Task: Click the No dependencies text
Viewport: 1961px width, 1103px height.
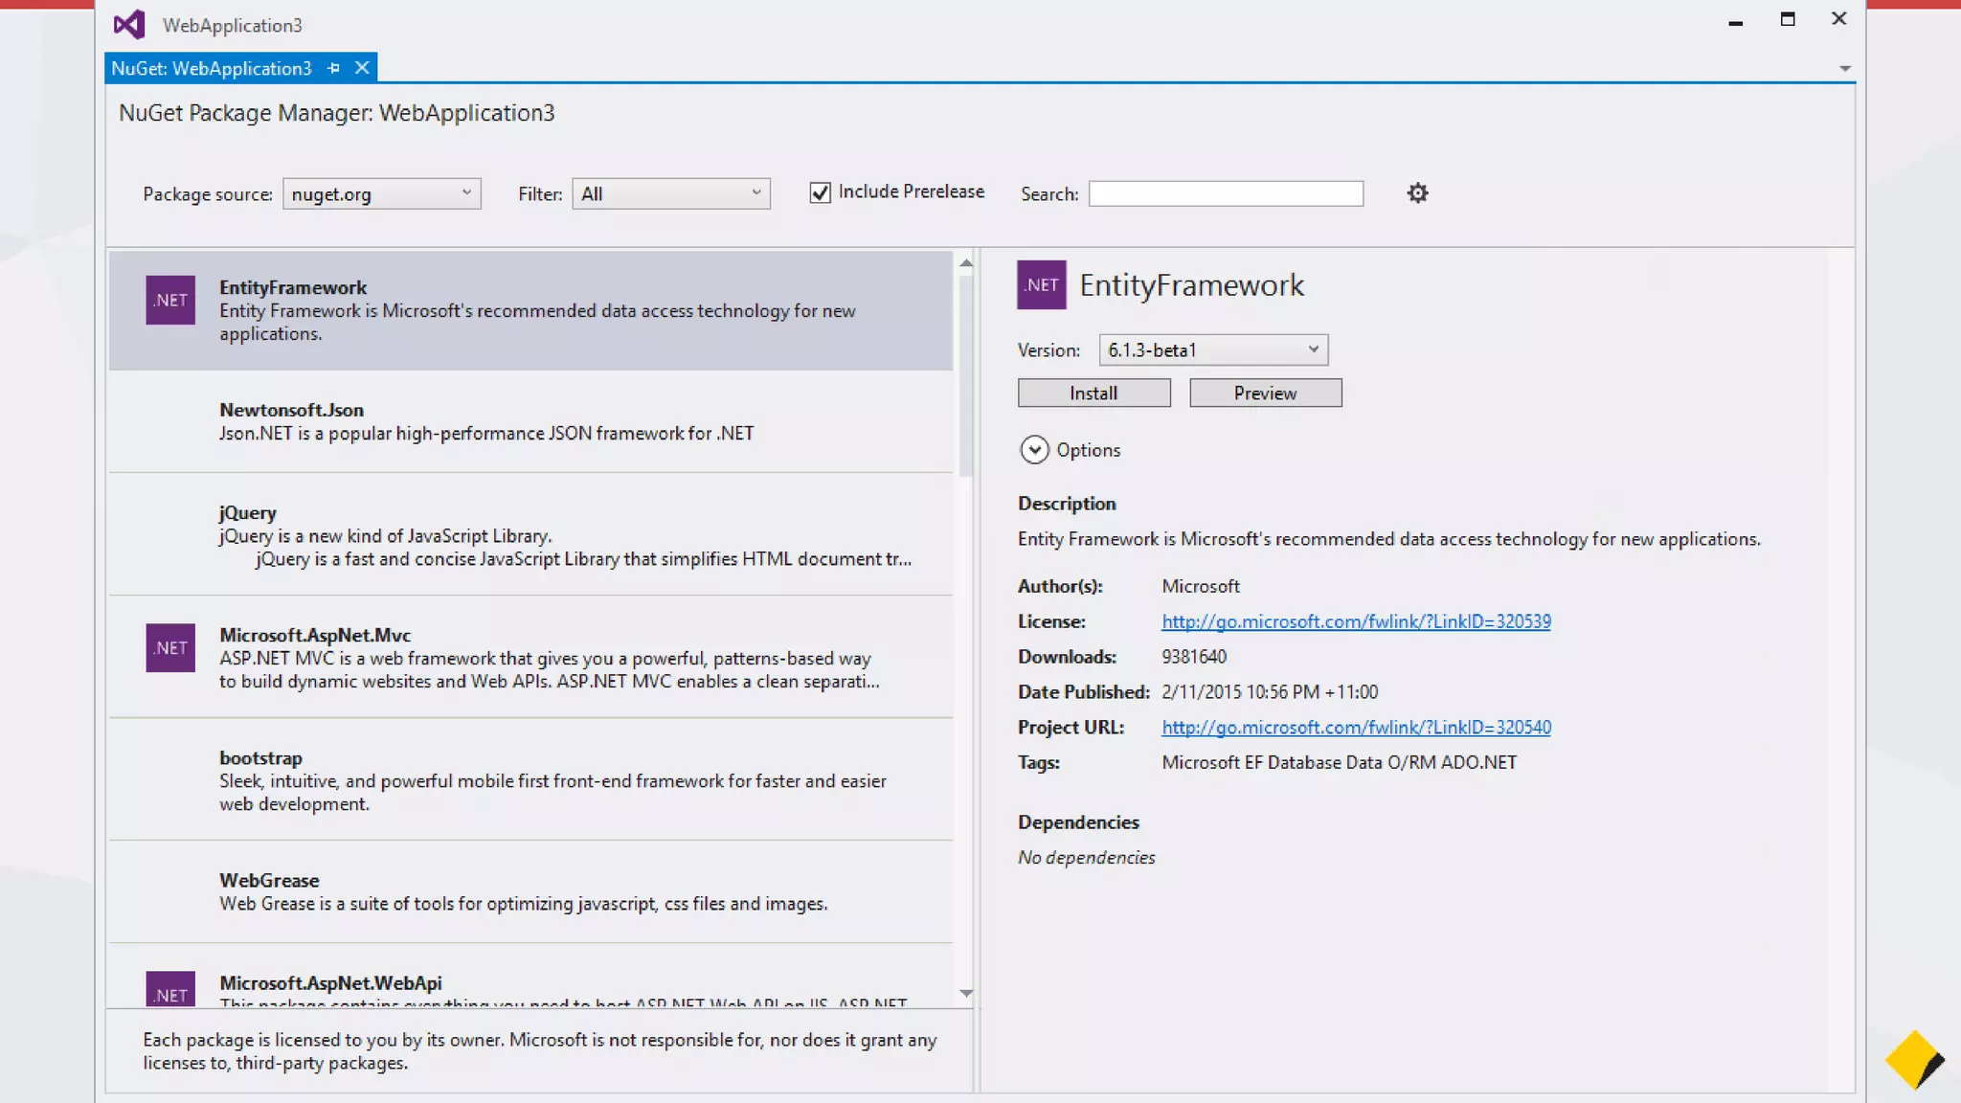Action: click(1086, 857)
